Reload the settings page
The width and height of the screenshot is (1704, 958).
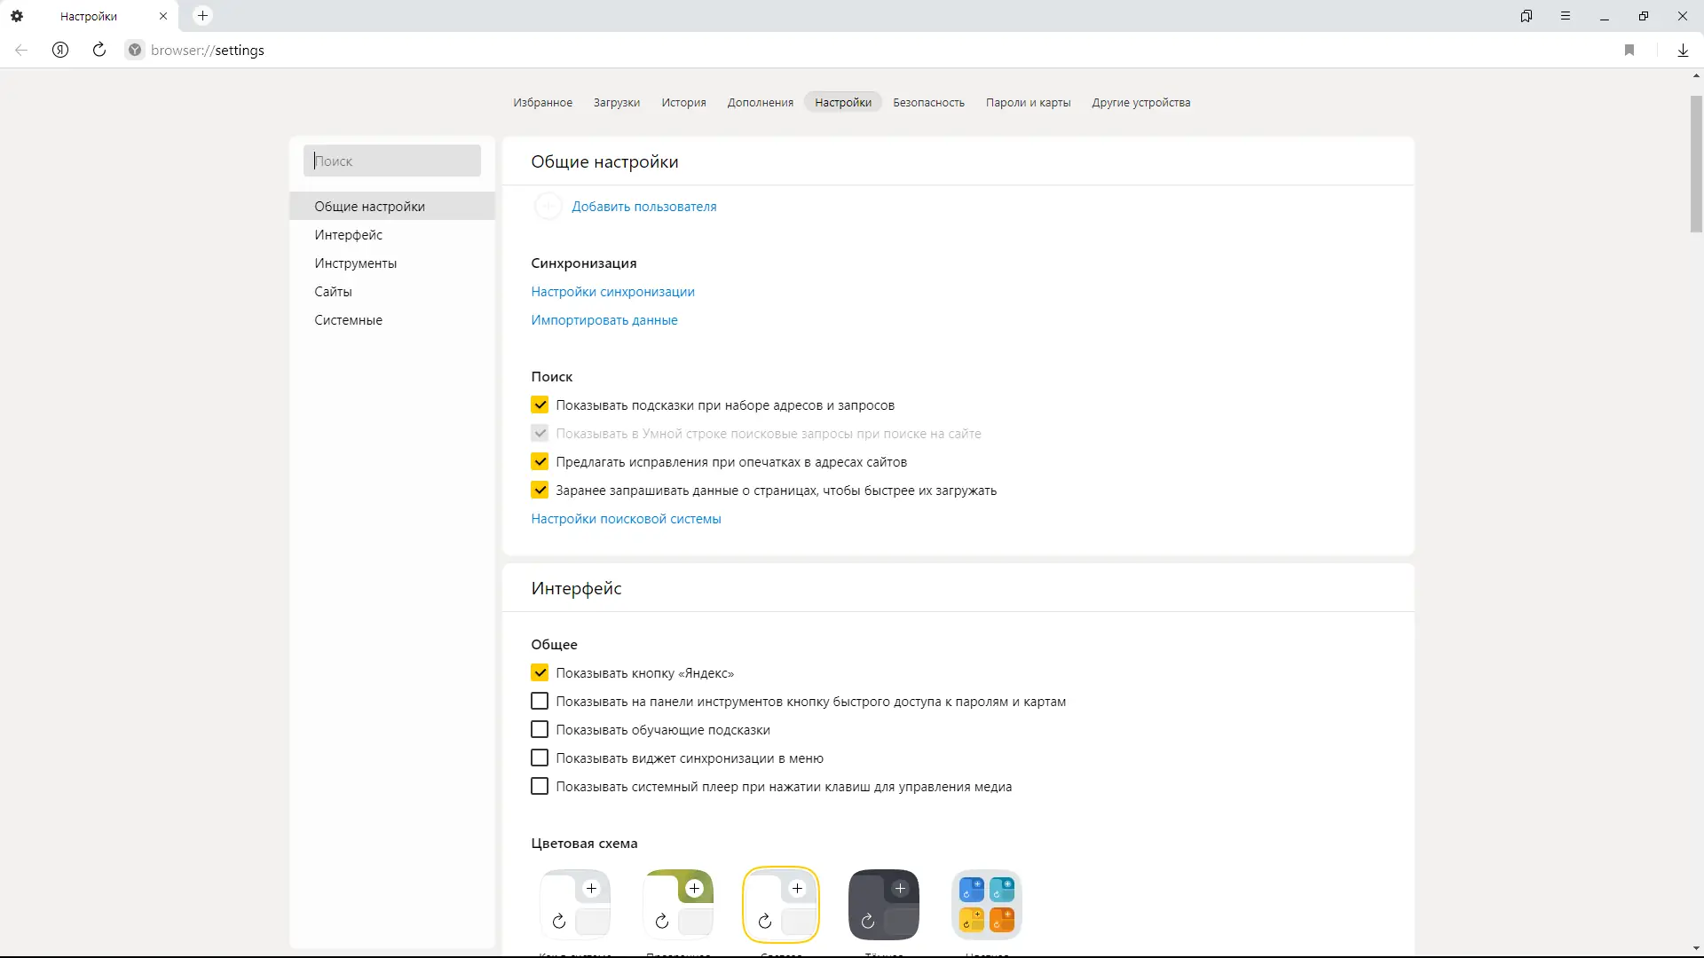click(x=99, y=51)
